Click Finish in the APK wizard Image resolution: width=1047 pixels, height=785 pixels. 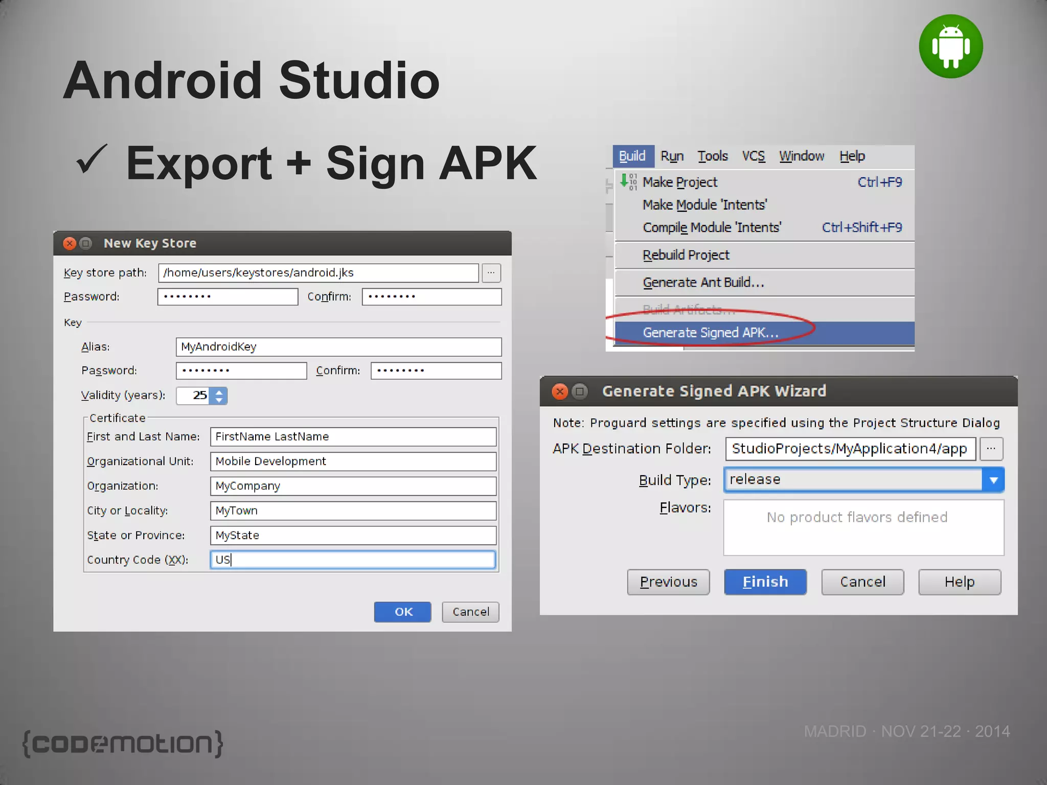765,582
